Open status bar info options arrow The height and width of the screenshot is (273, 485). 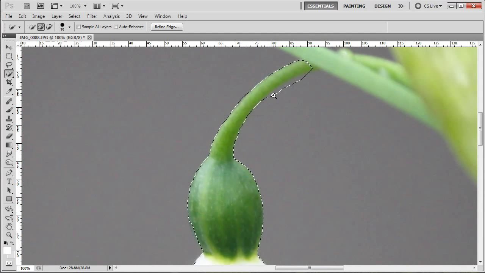pos(110,268)
